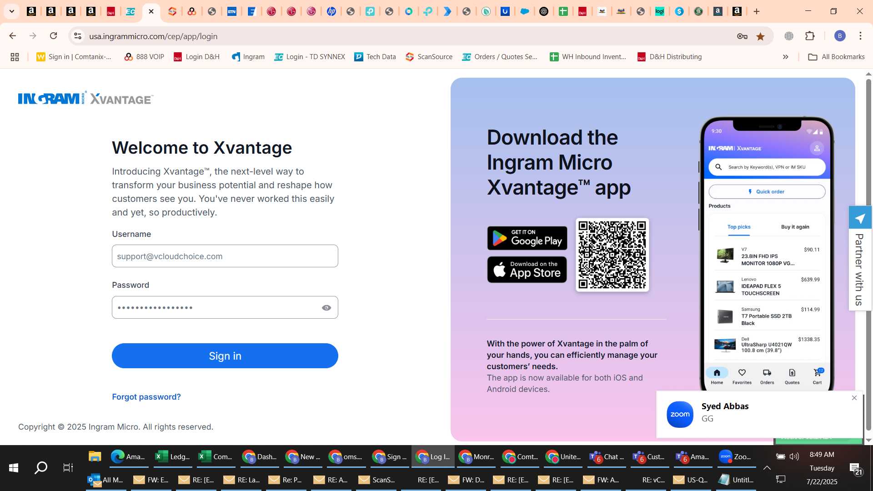The width and height of the screenshot is (873, 491).
Task: Open the volume speaker tray icon
Action: tap(794, 456)
